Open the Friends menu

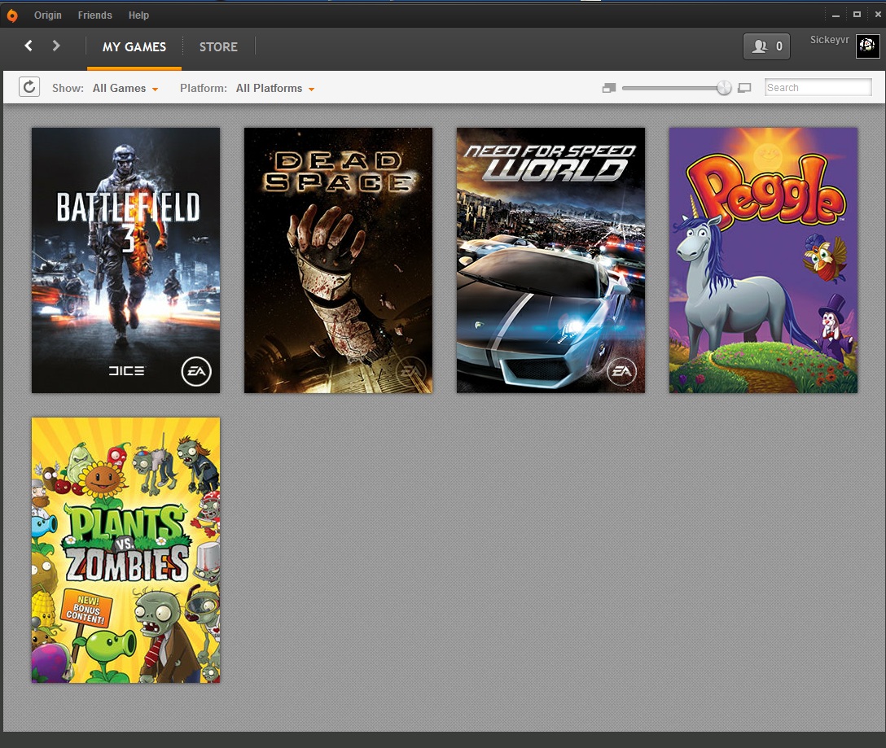95,15
